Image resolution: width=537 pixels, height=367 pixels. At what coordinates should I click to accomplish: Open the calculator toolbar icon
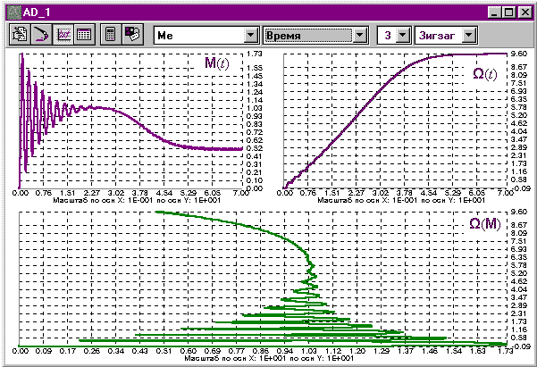point(111,35)
